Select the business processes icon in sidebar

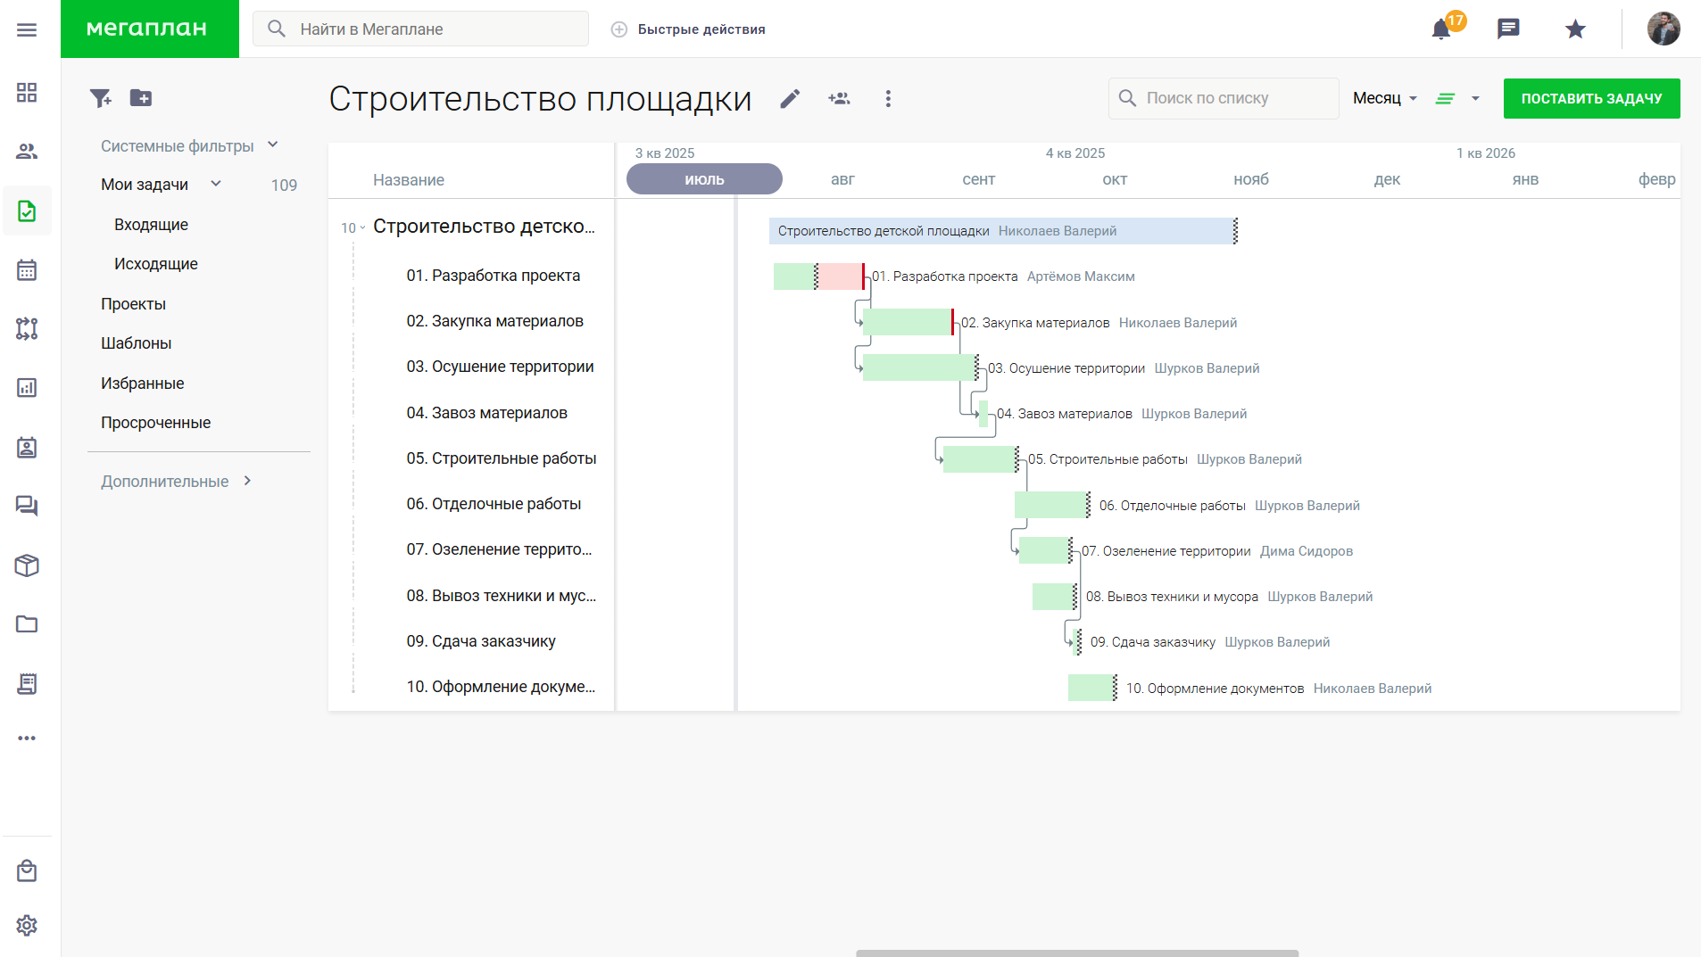click(x=27, y=329)
